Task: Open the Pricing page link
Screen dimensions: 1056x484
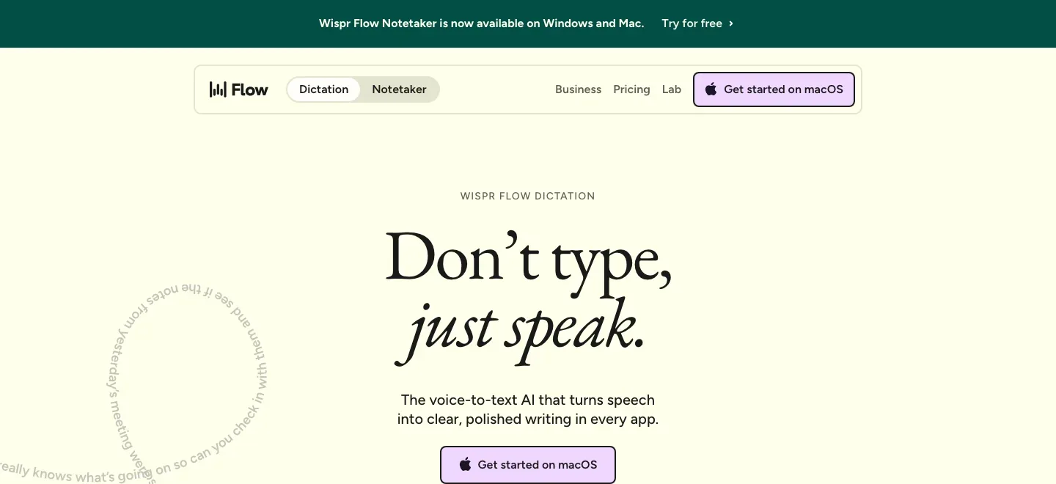Action: click(x=631, y=89)
